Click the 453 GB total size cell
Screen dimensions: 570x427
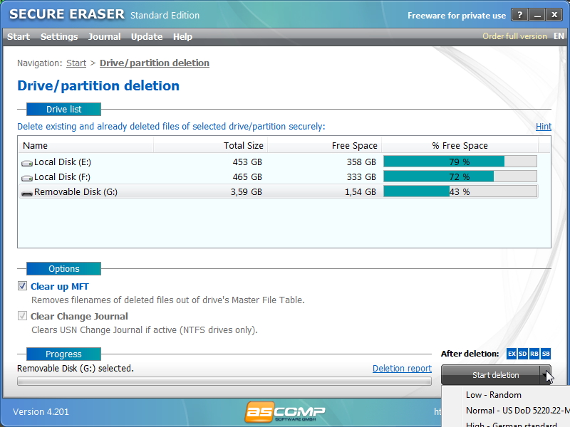point(247,162)
